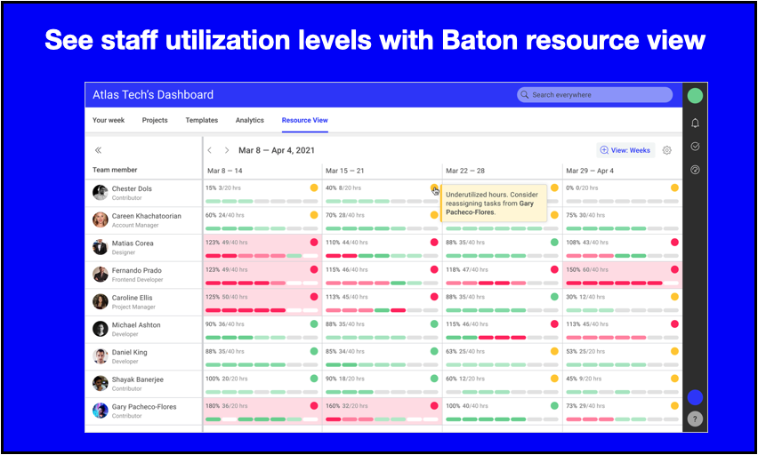Switch to Your week tab
This screenshot has width=758, height=455.
pos(109,120)
